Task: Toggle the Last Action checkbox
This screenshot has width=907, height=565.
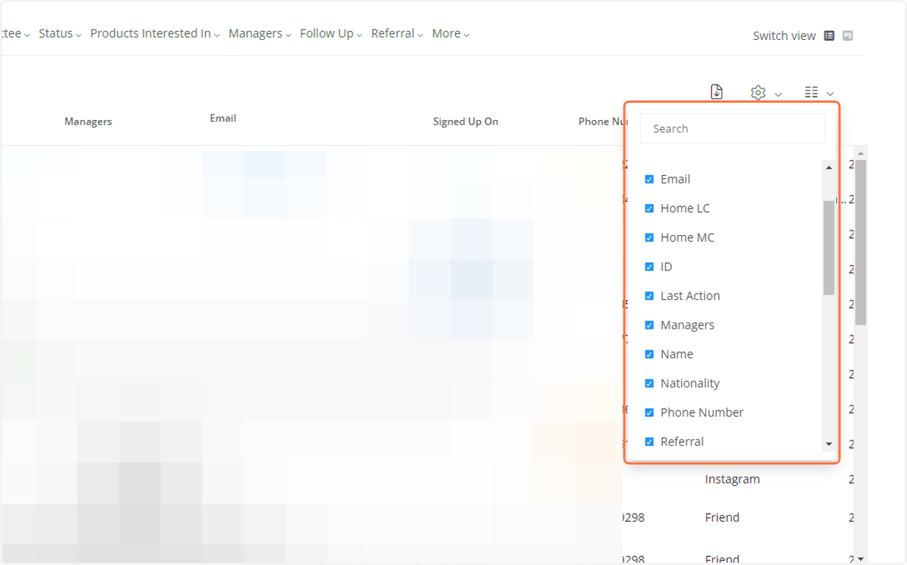Action: click(649, 296)
